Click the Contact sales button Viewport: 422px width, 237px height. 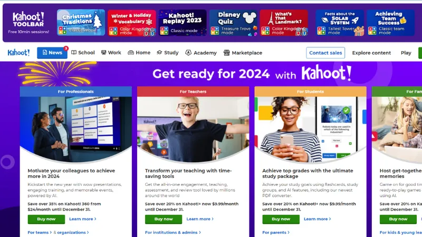tap(325, 53)
